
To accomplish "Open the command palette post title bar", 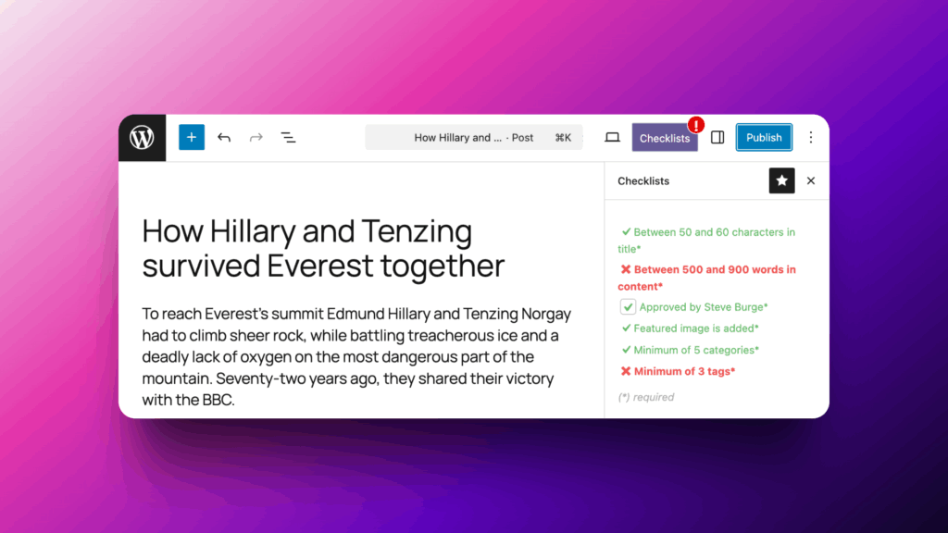I will tap(474, 138).
